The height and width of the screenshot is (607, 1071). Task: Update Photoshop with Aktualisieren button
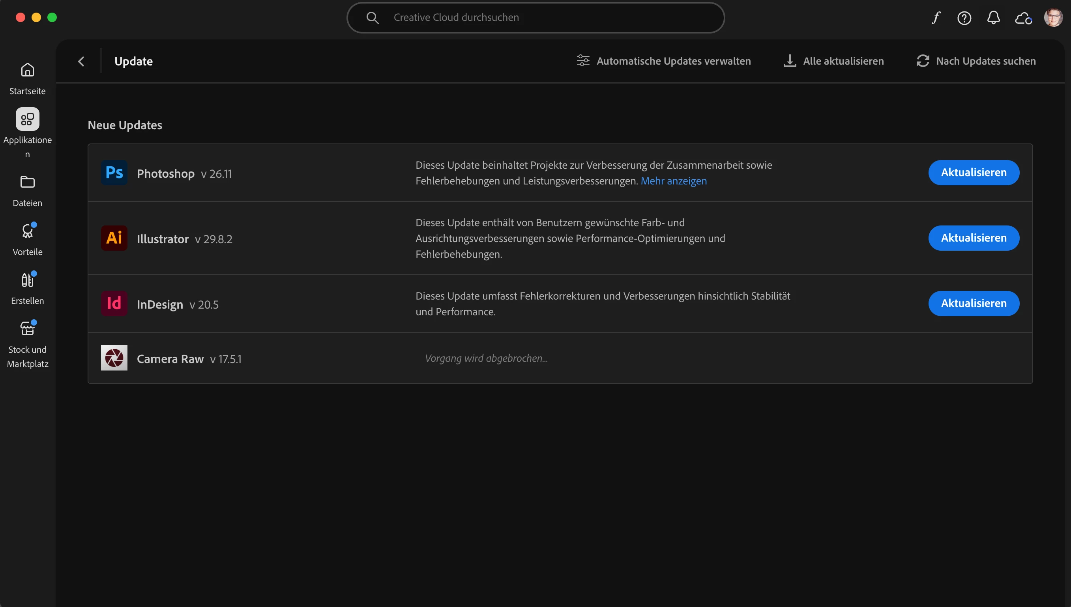(x=974, y=173)
